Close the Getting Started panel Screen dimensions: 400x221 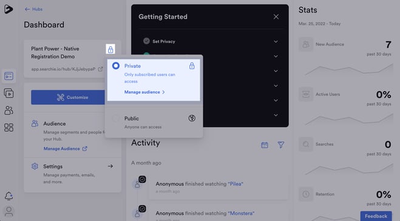pos(276,17)
